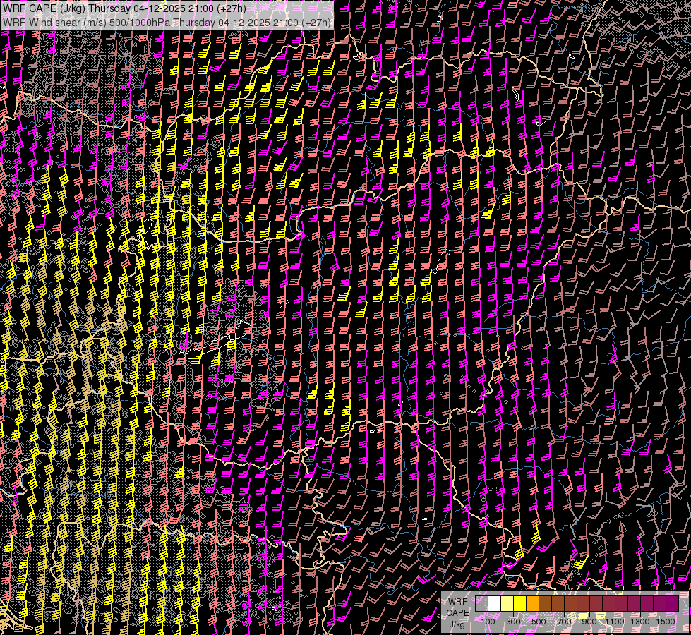This screenshot has width=691, height=635.
Task: Click the 1100 legend value
Action: click(x=615, y=622)
